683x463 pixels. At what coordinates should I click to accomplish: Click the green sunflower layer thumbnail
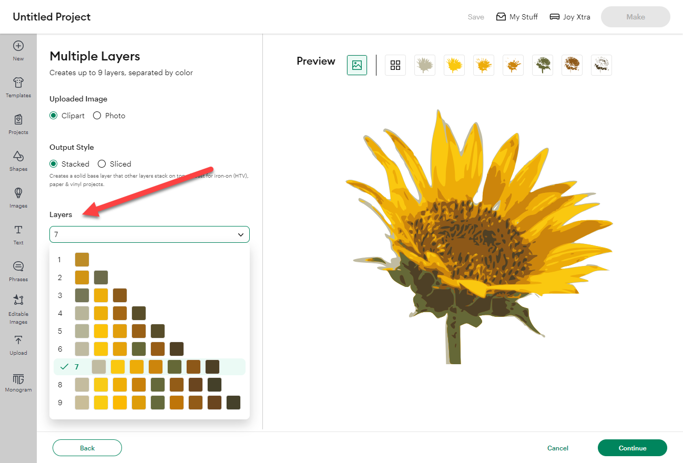click(x=542, y=65)
